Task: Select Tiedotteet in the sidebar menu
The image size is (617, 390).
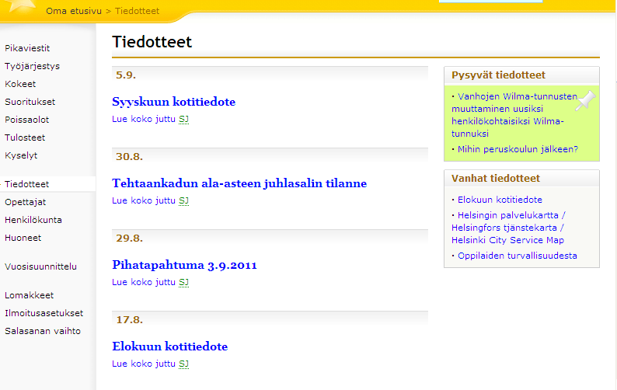Action: pos(26,184)
